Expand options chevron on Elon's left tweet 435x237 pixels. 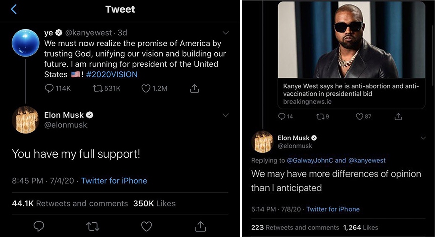pos(225,115)
